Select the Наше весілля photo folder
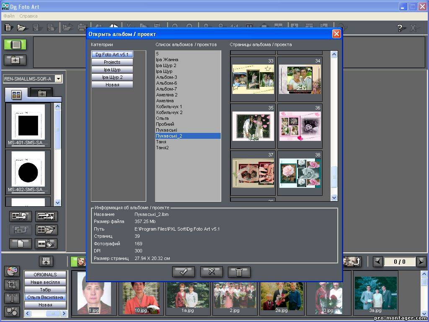 tap(45, 282)
